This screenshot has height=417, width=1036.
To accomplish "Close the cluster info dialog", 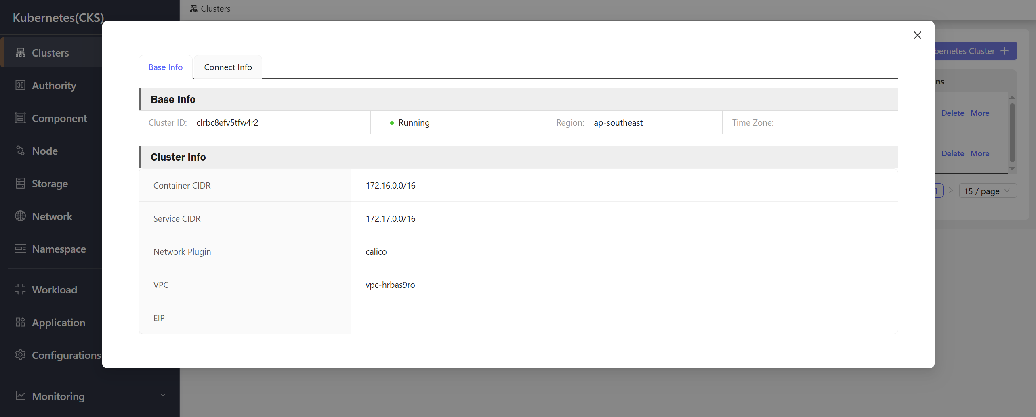I will [x=917, y=35].
